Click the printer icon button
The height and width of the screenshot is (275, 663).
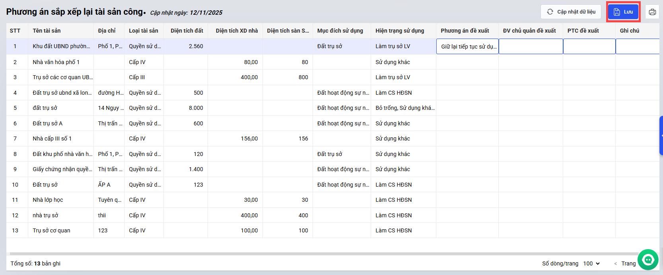coord(652,12)
